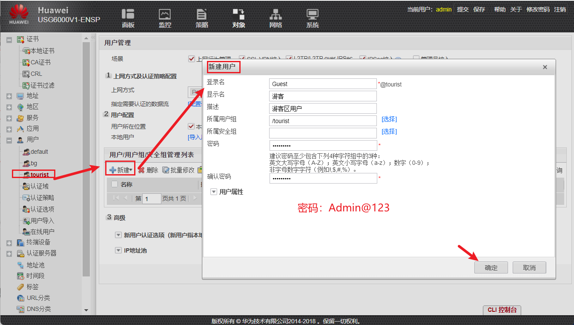Focus the 描述 input field
The width and height of the screenshot is (574, 325).
323,109
